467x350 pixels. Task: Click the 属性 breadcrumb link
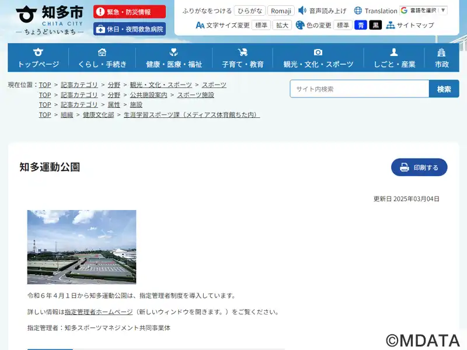tap(114, 105)
